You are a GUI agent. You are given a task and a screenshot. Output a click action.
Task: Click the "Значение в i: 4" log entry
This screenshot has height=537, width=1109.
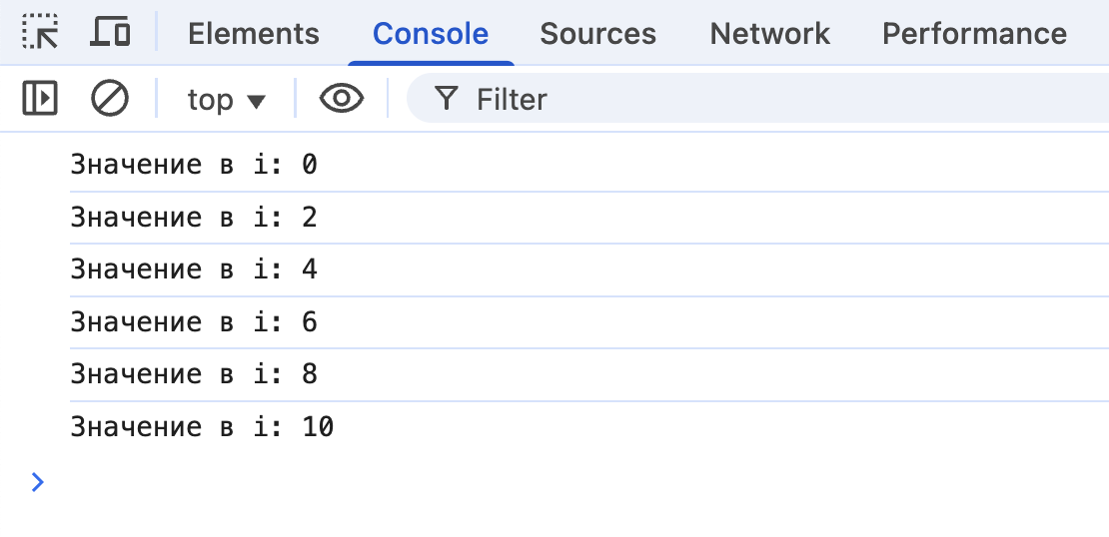194,269
